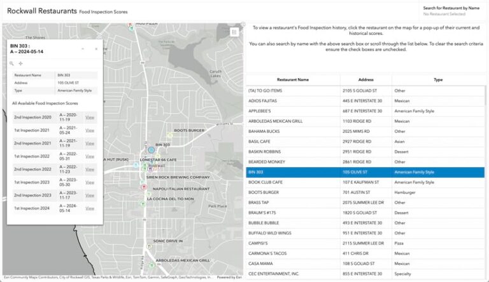Image resolution: width=489 pixels, height=282 pixels.
Task: Select the ADIOS FAJITAS row
Action: pyautogui.click(x=365, y=101)
